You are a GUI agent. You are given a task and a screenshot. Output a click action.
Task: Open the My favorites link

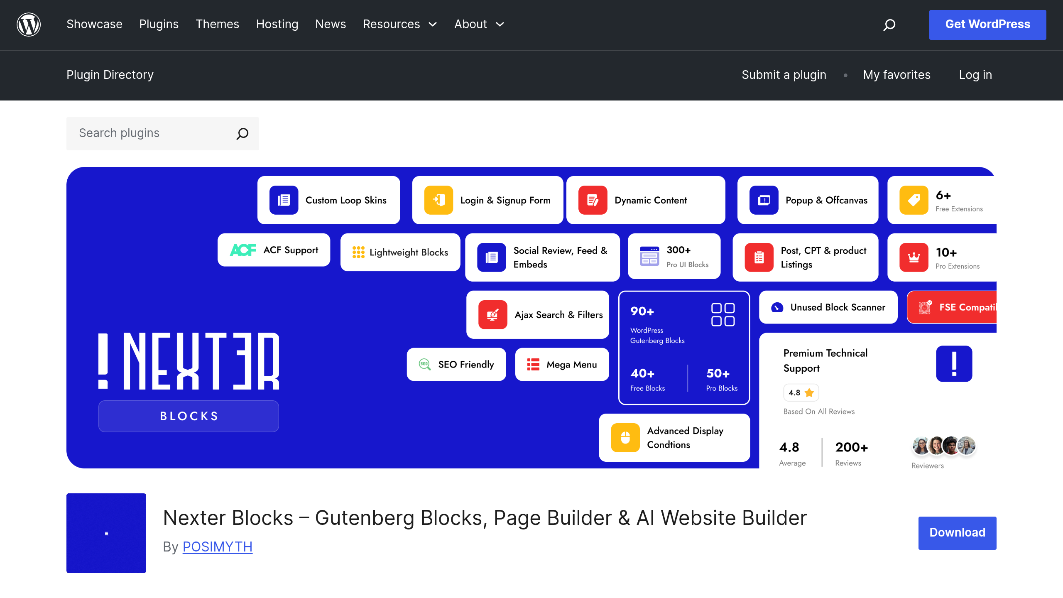tap(897, 75)
